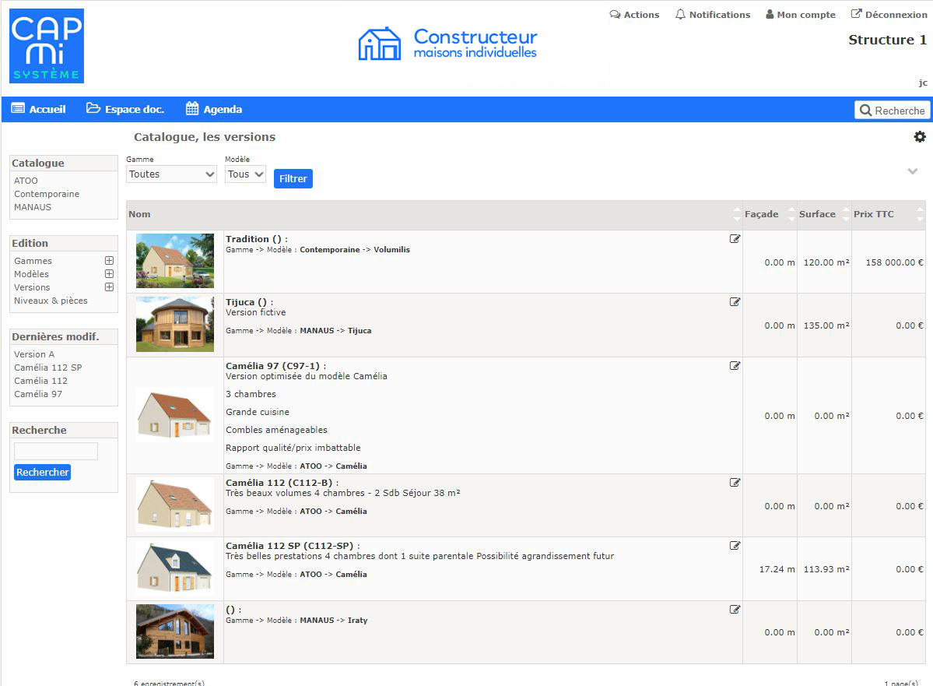
Task: Click the Camélia 97 house thumbnail
Action: click(x=174, y=415)
